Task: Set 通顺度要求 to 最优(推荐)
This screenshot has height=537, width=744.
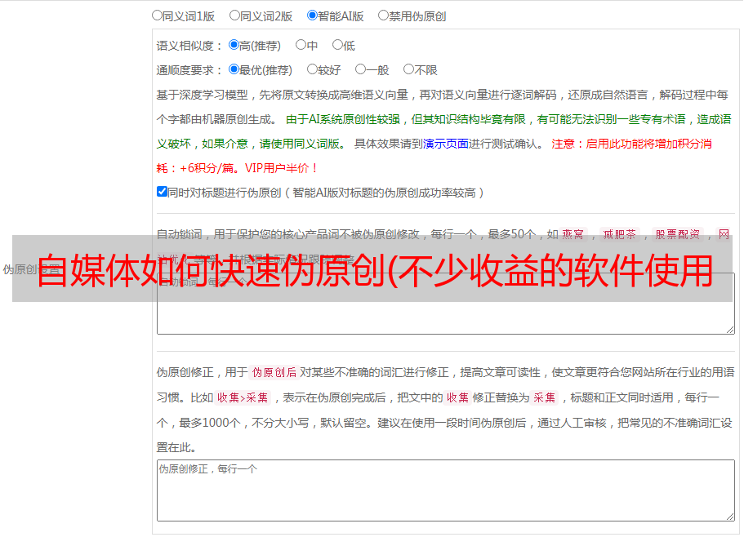Action: [234, 69]
